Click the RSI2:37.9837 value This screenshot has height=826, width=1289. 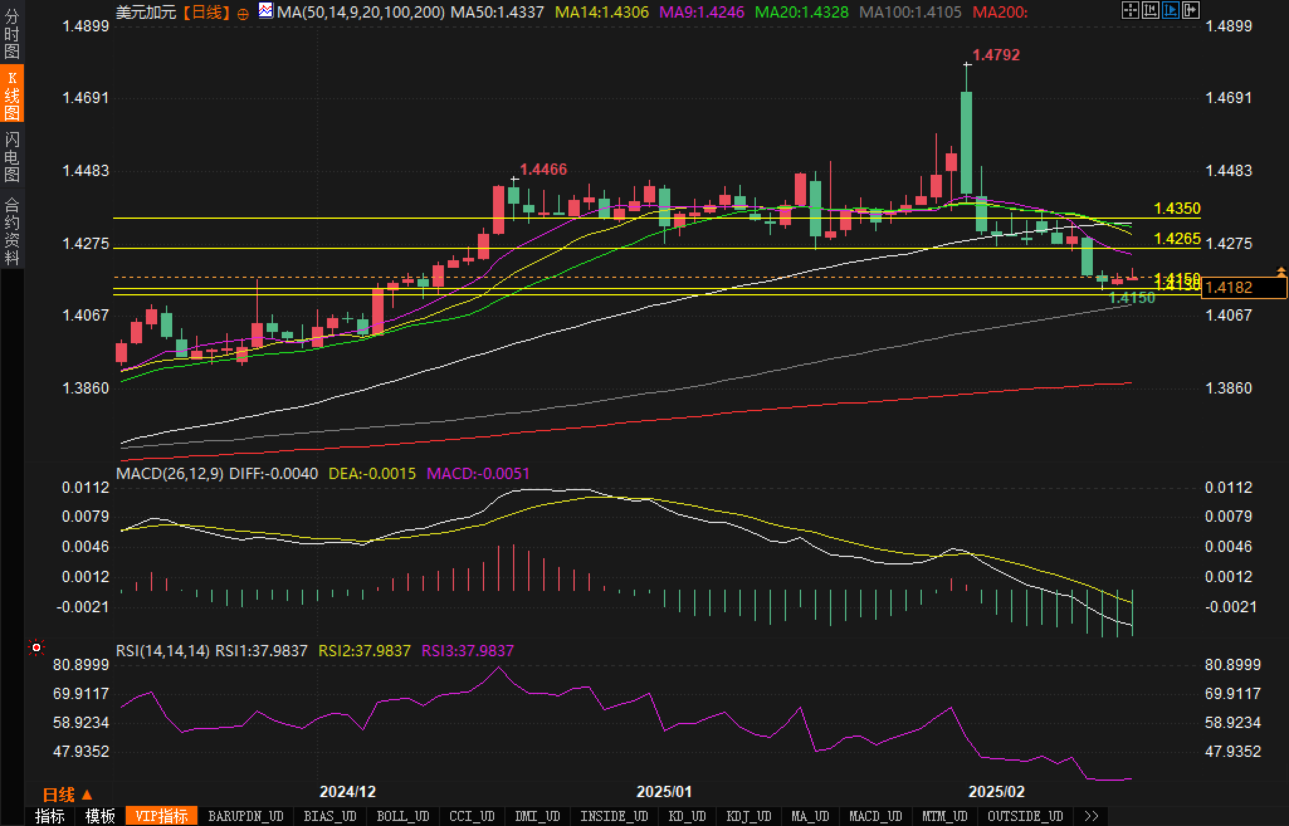click(x=365, y=651)
